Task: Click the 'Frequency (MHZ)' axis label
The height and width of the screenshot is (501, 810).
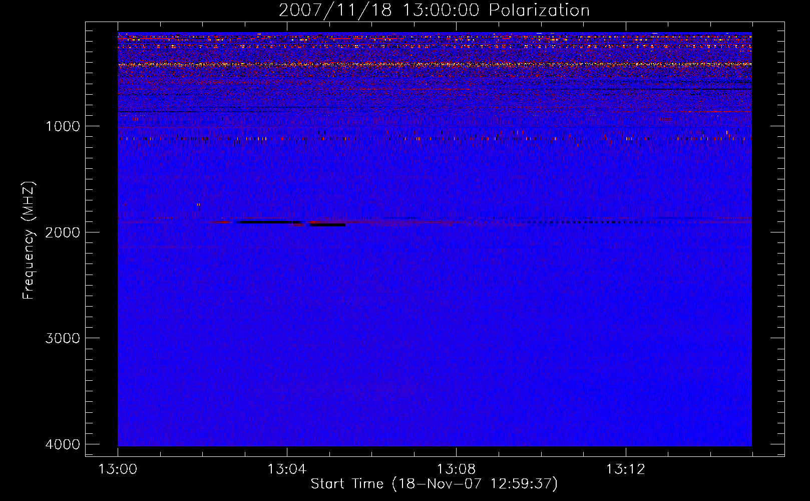Action: click(x=29, y=240)
